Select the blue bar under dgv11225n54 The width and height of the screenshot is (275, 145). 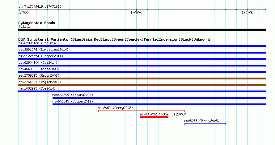pyautogui.click(x=142, y=59)
